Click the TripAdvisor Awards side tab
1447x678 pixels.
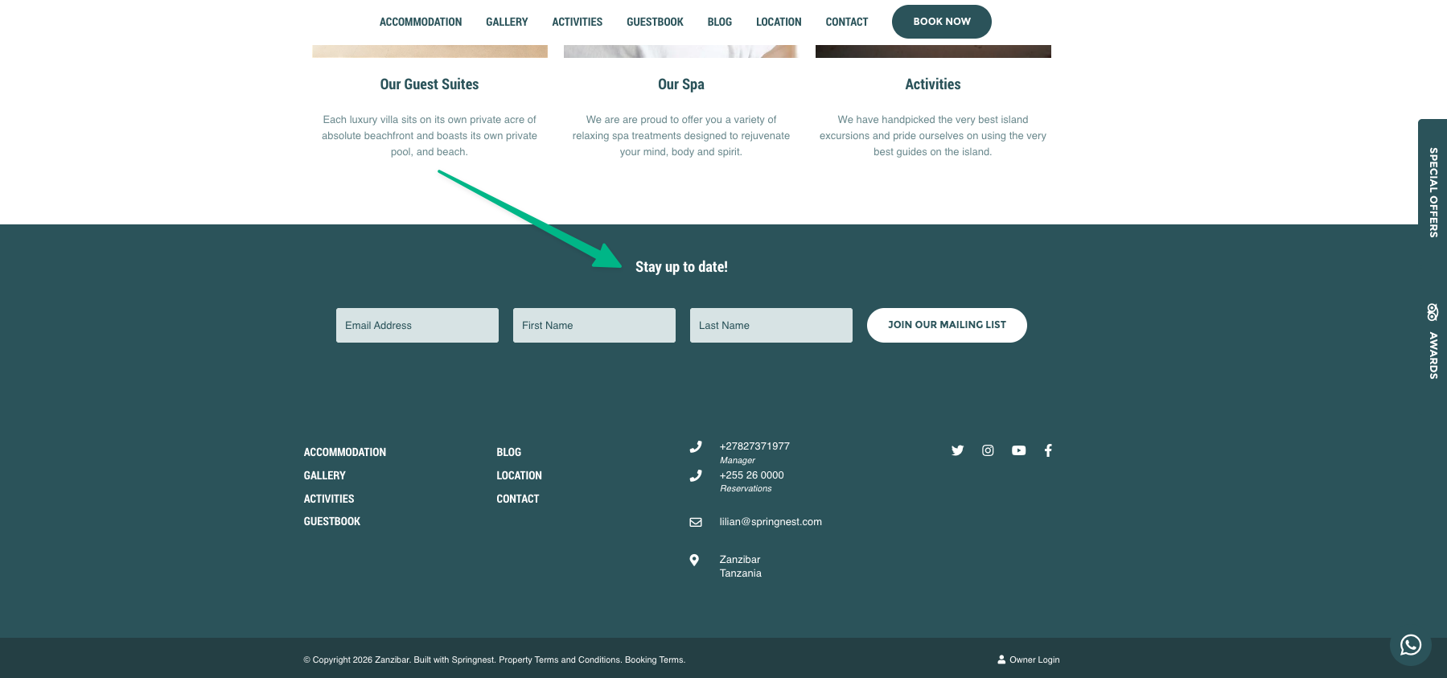tap(1433, 341)
